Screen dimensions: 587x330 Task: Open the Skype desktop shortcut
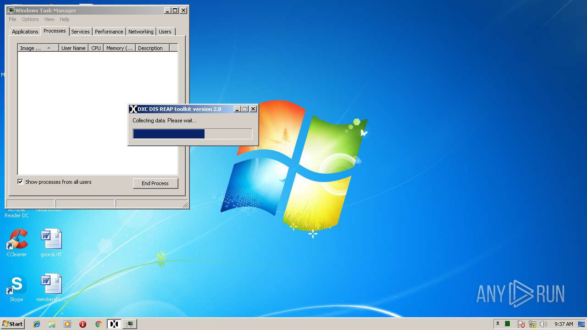[17, 288]
